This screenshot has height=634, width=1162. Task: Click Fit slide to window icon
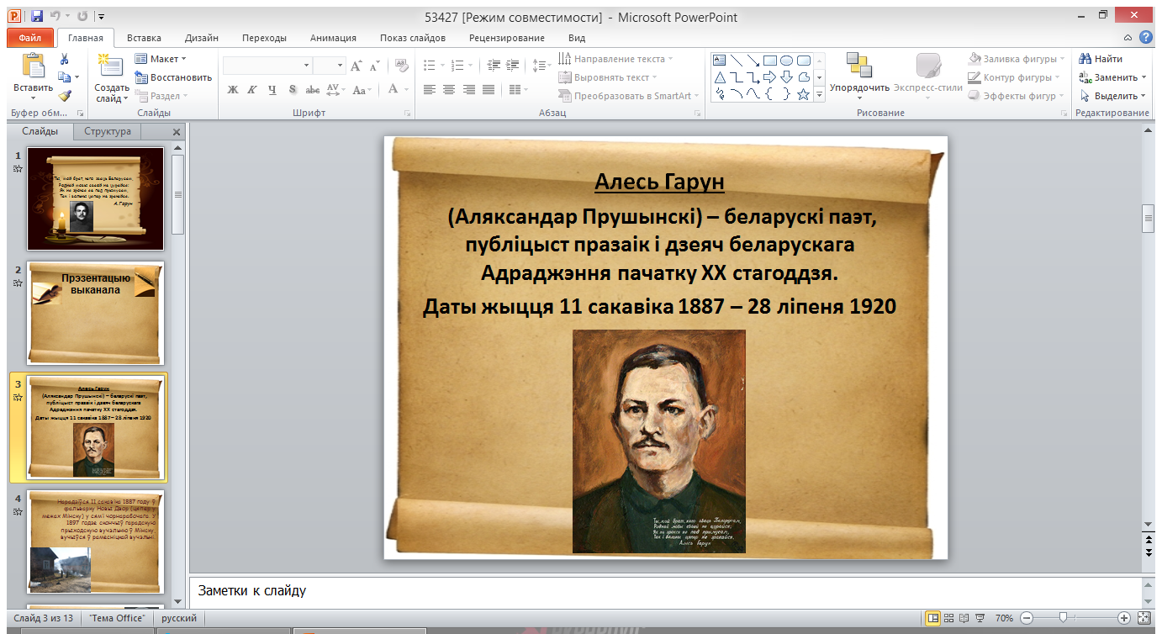point(1144,618)
